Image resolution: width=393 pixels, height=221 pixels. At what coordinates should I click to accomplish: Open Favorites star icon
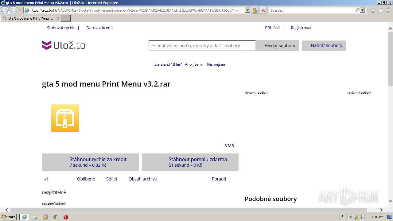(x=380, y=11)
